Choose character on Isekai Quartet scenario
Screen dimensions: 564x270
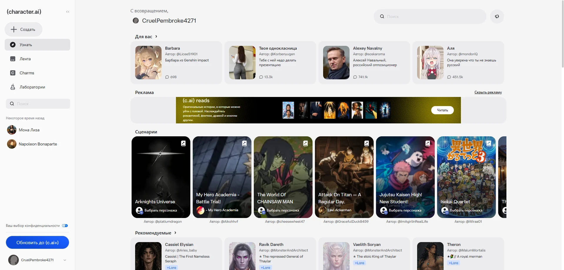pyautogui.click(x=462, y=210)
